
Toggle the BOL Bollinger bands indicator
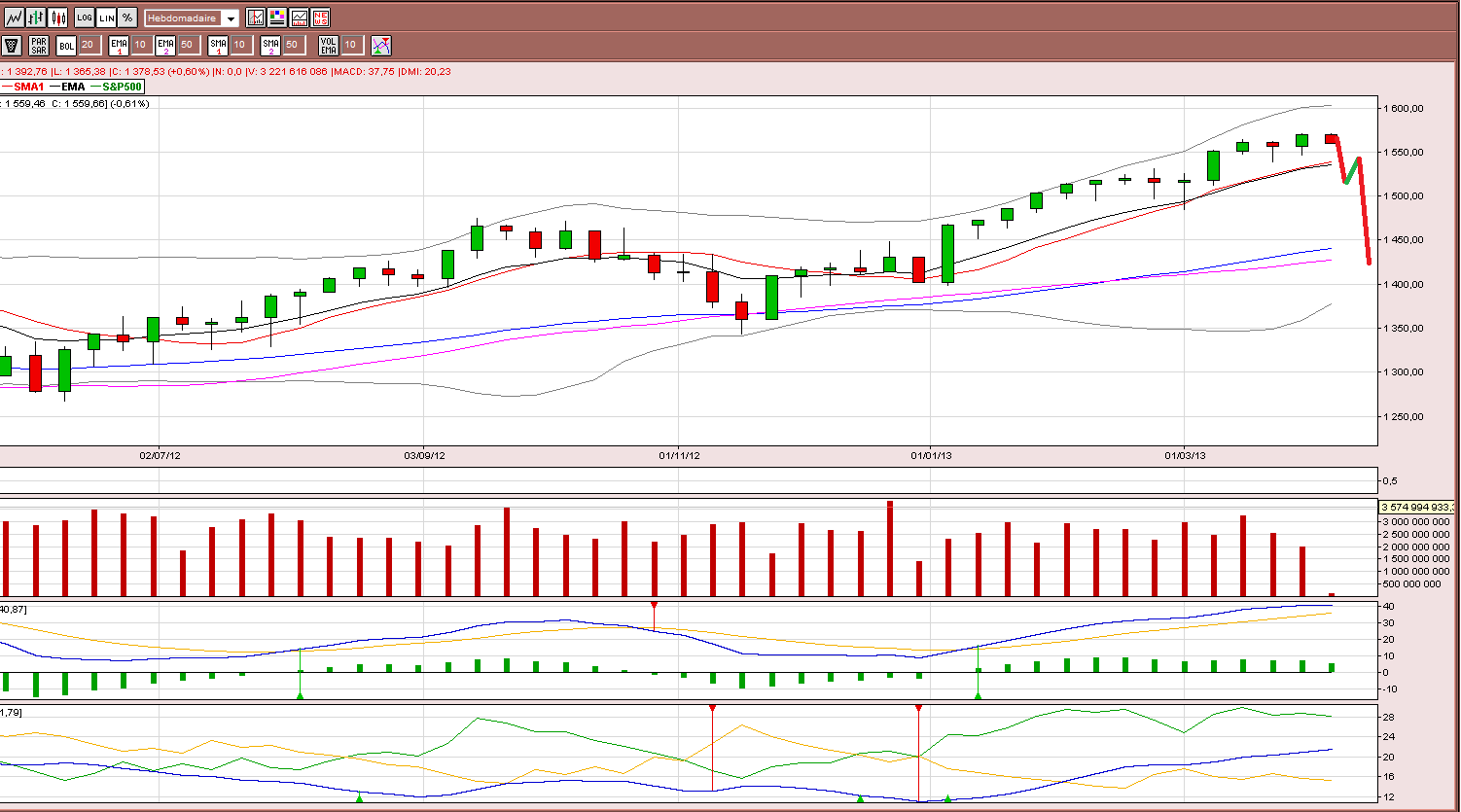[66, 45]
